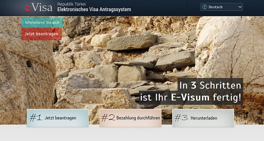This screenshot has height=141, width=264.
Task: Click the handwritten #3 step number
Action: 181,118
